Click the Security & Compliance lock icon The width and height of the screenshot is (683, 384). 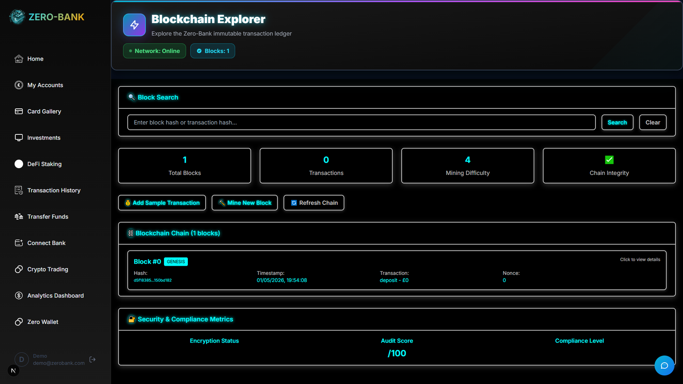tap(131, 319)
